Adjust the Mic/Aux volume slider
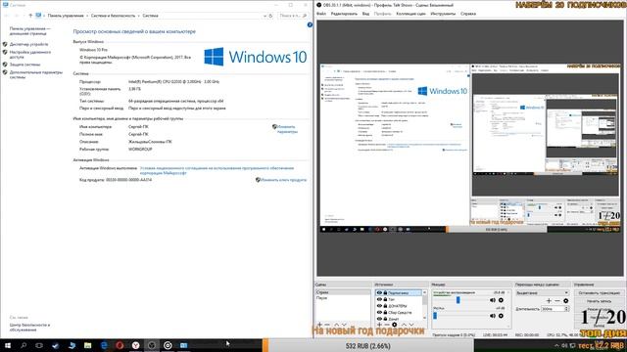627x352 pixels. (x=435, y=316)
